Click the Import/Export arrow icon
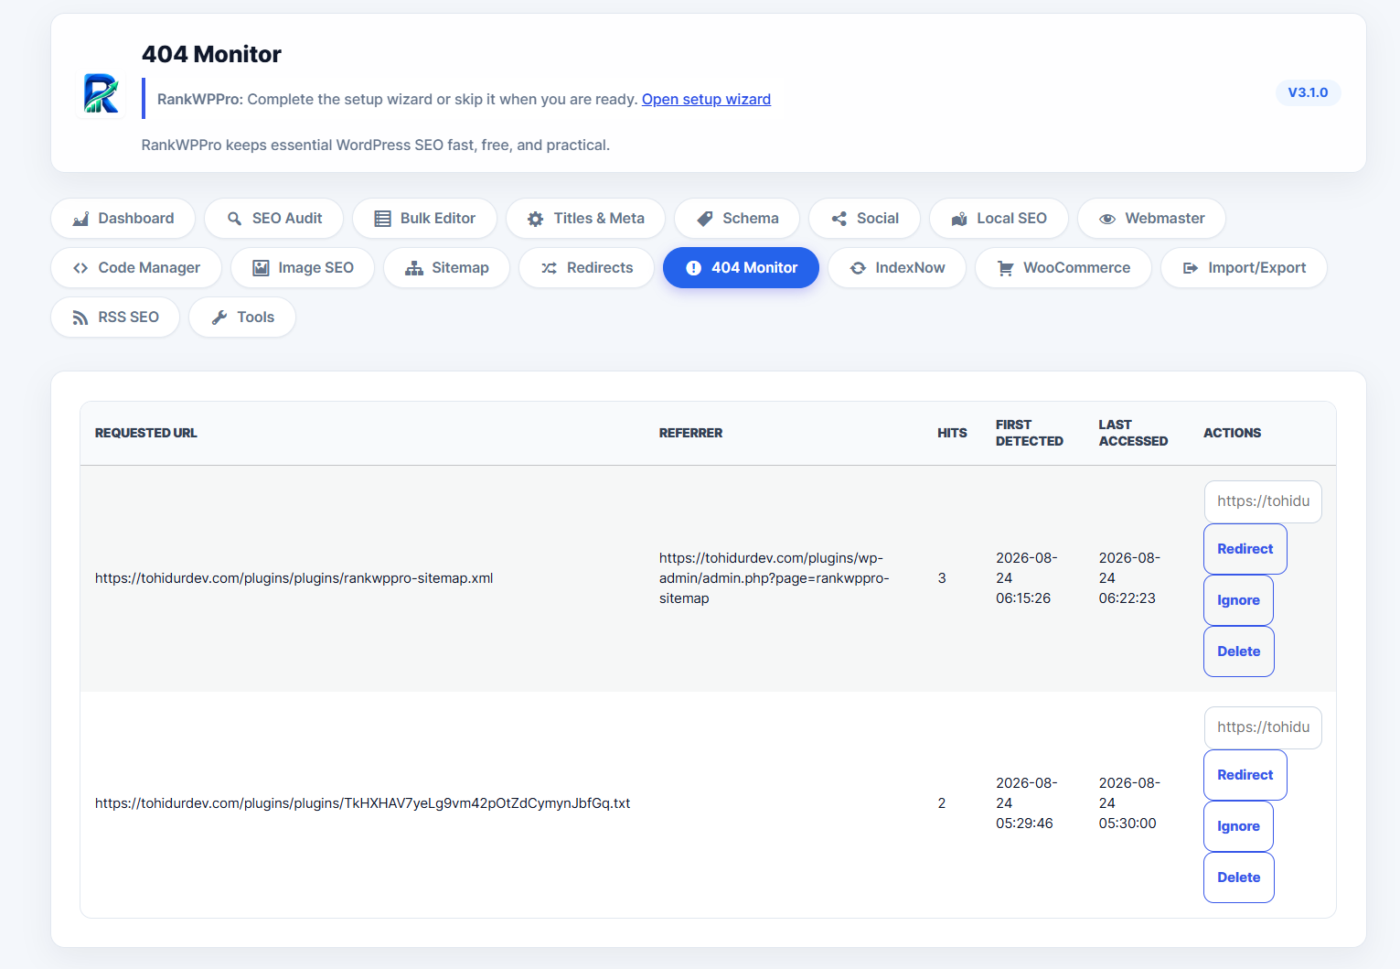The image size is (1400, 969). 1191,268
